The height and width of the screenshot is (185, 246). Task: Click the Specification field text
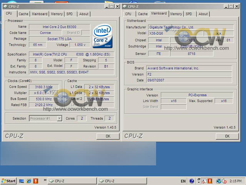[x=71, y=54]
